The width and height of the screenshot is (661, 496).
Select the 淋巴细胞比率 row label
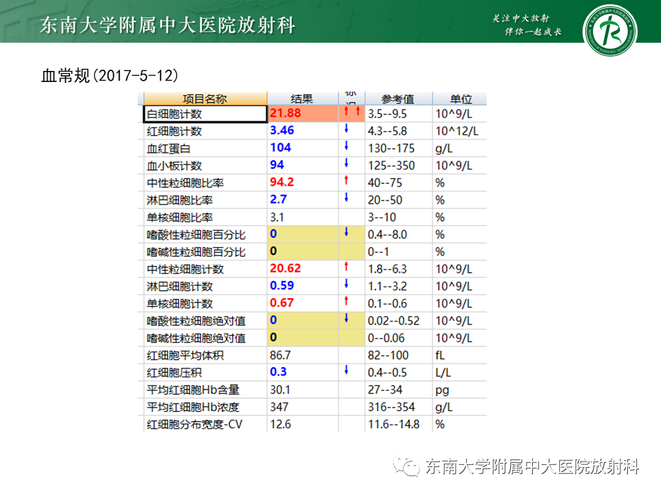[180, 200]
